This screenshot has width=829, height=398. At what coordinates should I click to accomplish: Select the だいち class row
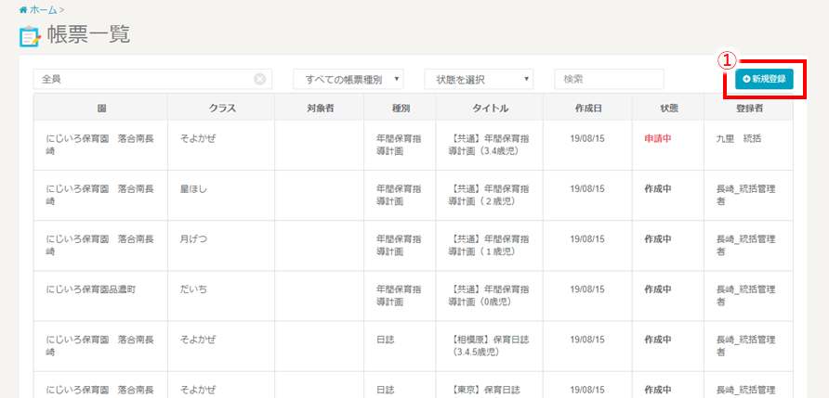[193, 289]
